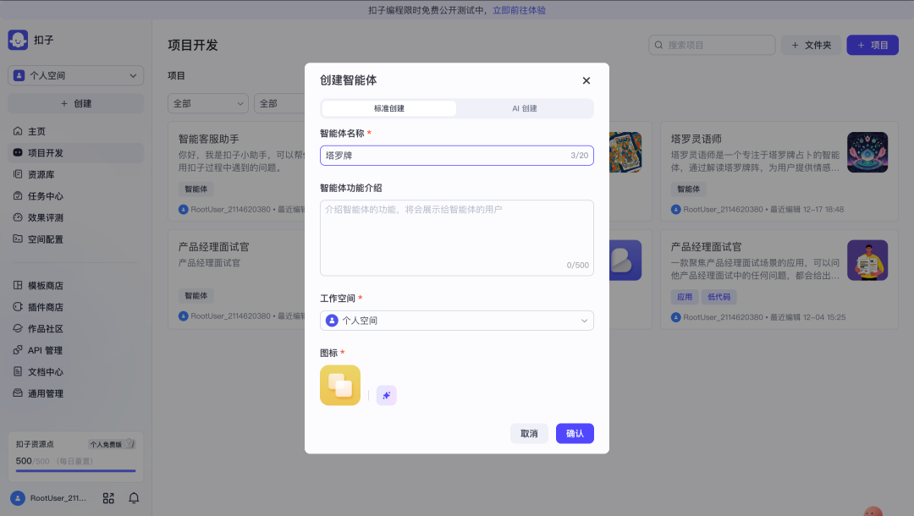Screen dimensions: 914x516
Task: Expand the 工作空间 dropdown in dialog
Action: pyautogui.click(x=457, y=321)
